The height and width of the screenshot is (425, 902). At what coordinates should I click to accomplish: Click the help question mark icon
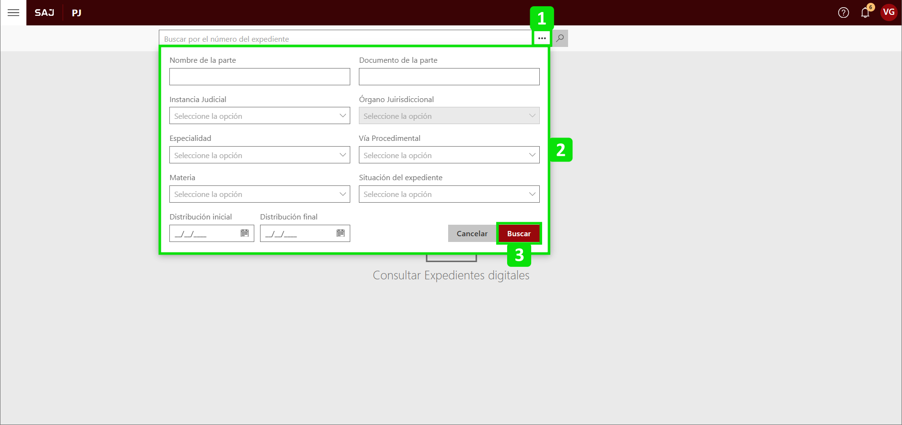843,13
